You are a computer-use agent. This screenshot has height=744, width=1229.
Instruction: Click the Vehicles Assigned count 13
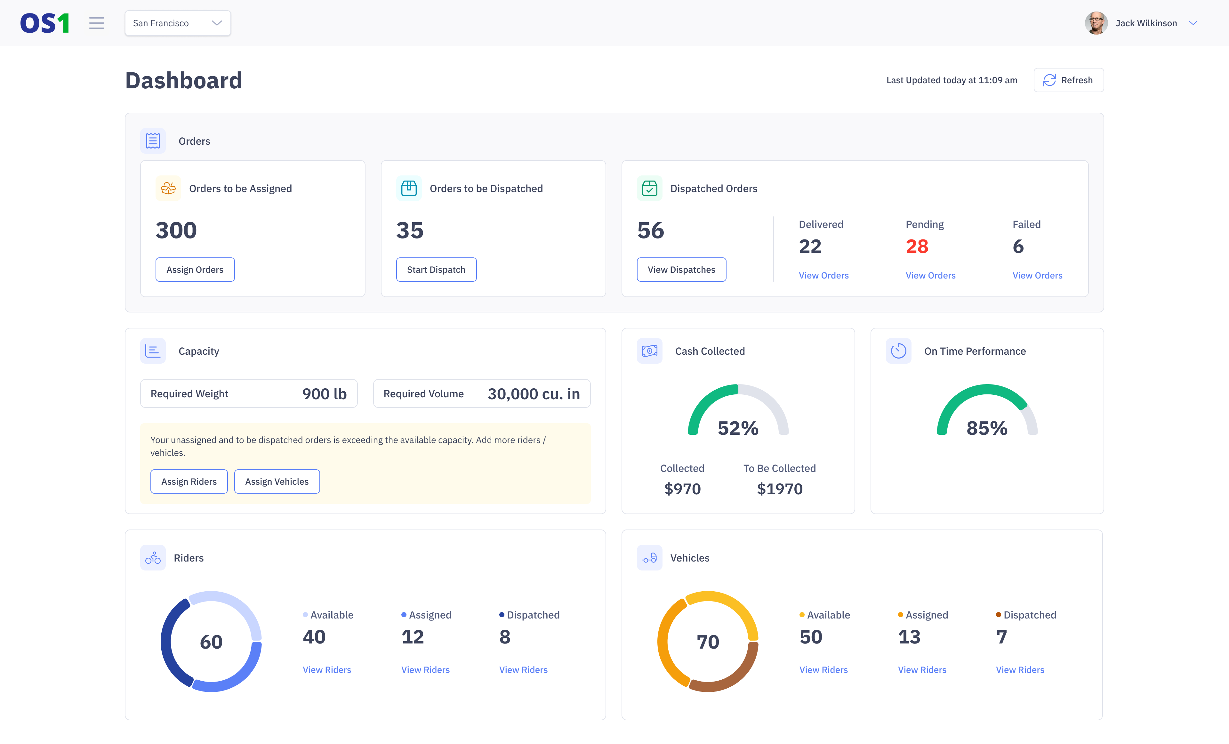[909, 637]
